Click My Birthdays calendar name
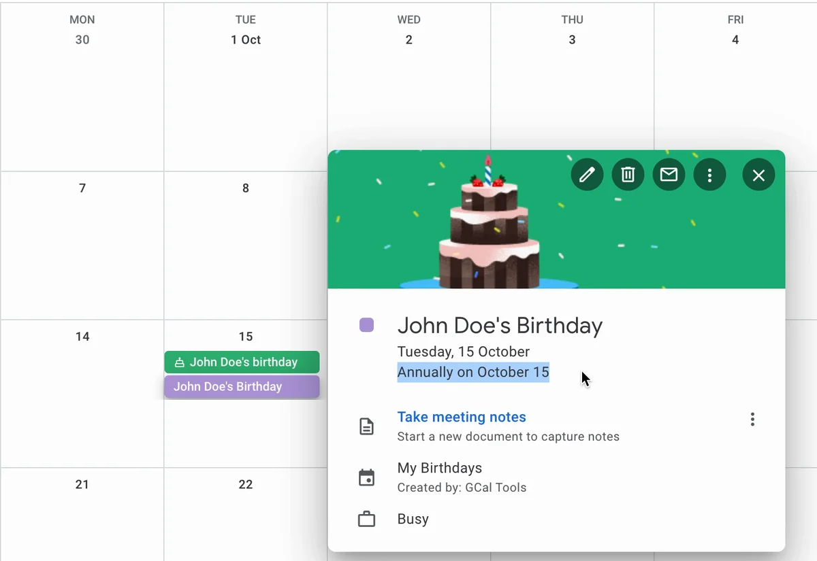The height and width of the screenshot is (561, 817). pyautogui.click(x=440, y=468)
